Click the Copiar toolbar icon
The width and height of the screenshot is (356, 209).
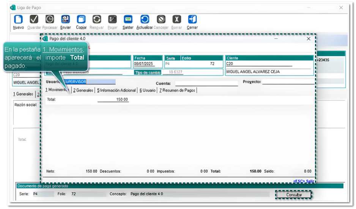coord(81,20)
